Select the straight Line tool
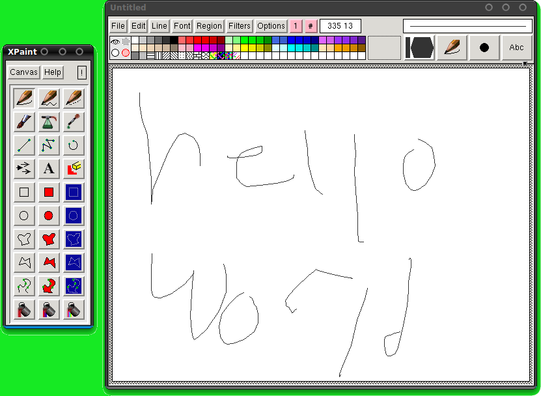Screen dimensions: 541x396 point(23,145)
